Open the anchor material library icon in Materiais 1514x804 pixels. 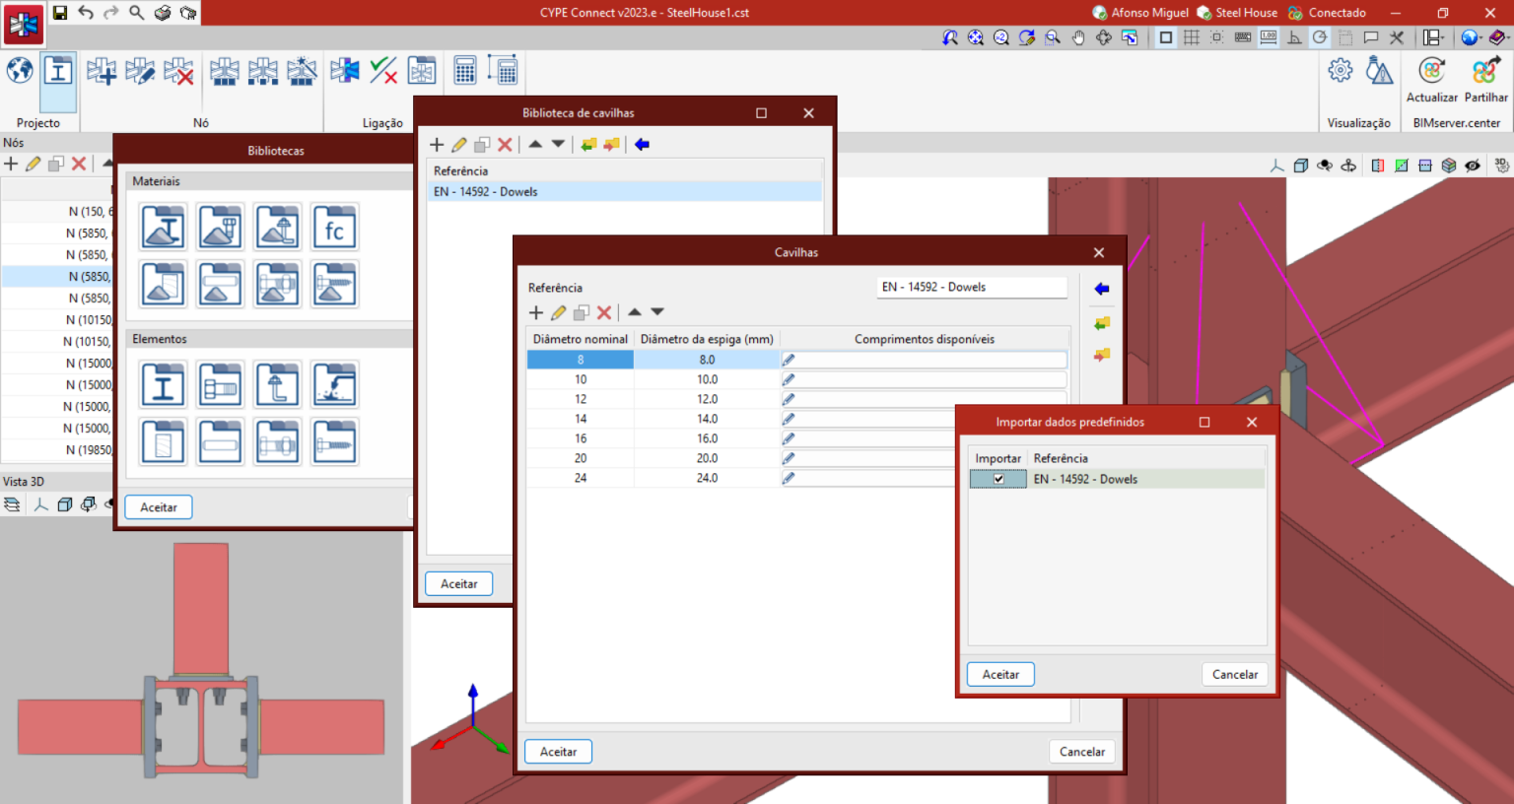tap(277, 228)
